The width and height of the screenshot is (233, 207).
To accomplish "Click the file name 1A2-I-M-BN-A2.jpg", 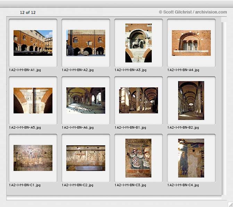I will pyautogui.click(x=78, y=70).
